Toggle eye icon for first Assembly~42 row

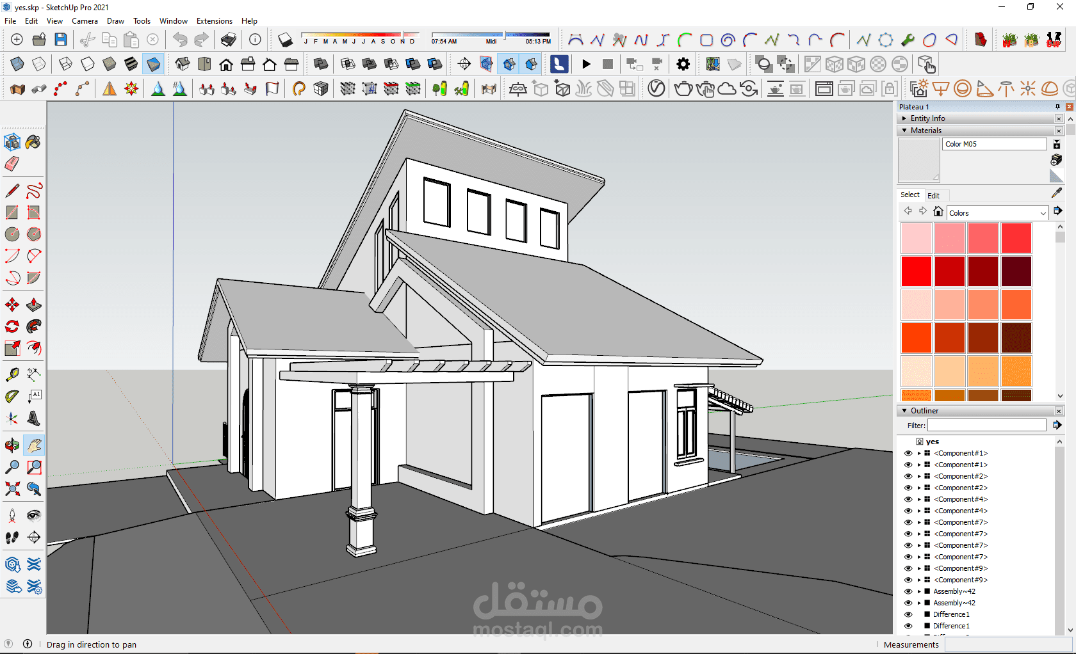coord(908,591)
